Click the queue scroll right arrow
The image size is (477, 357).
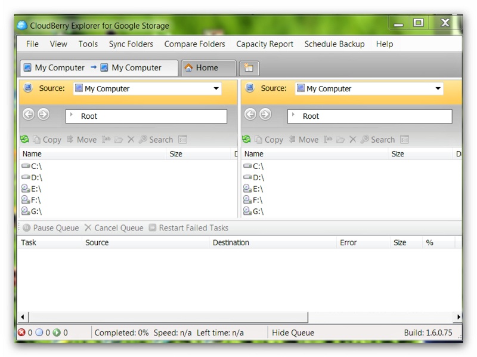click(x=459, y=317)
